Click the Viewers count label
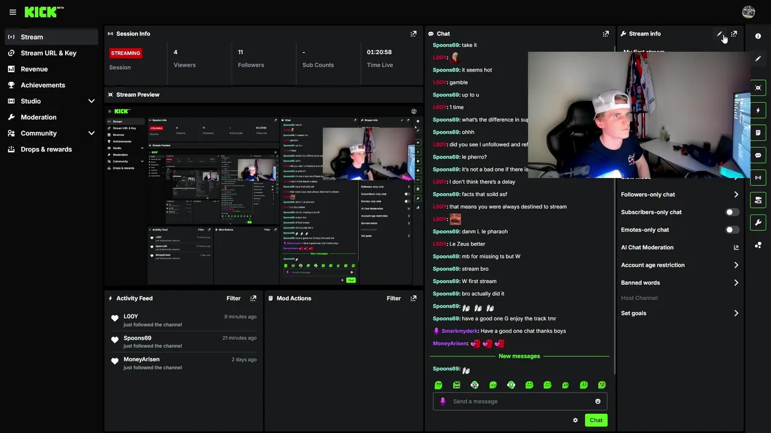771x433 pixels. pos(184,65)
